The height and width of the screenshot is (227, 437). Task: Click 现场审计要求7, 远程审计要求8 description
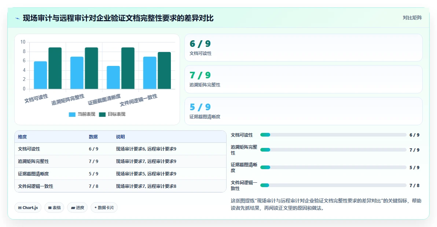[146, 186]
